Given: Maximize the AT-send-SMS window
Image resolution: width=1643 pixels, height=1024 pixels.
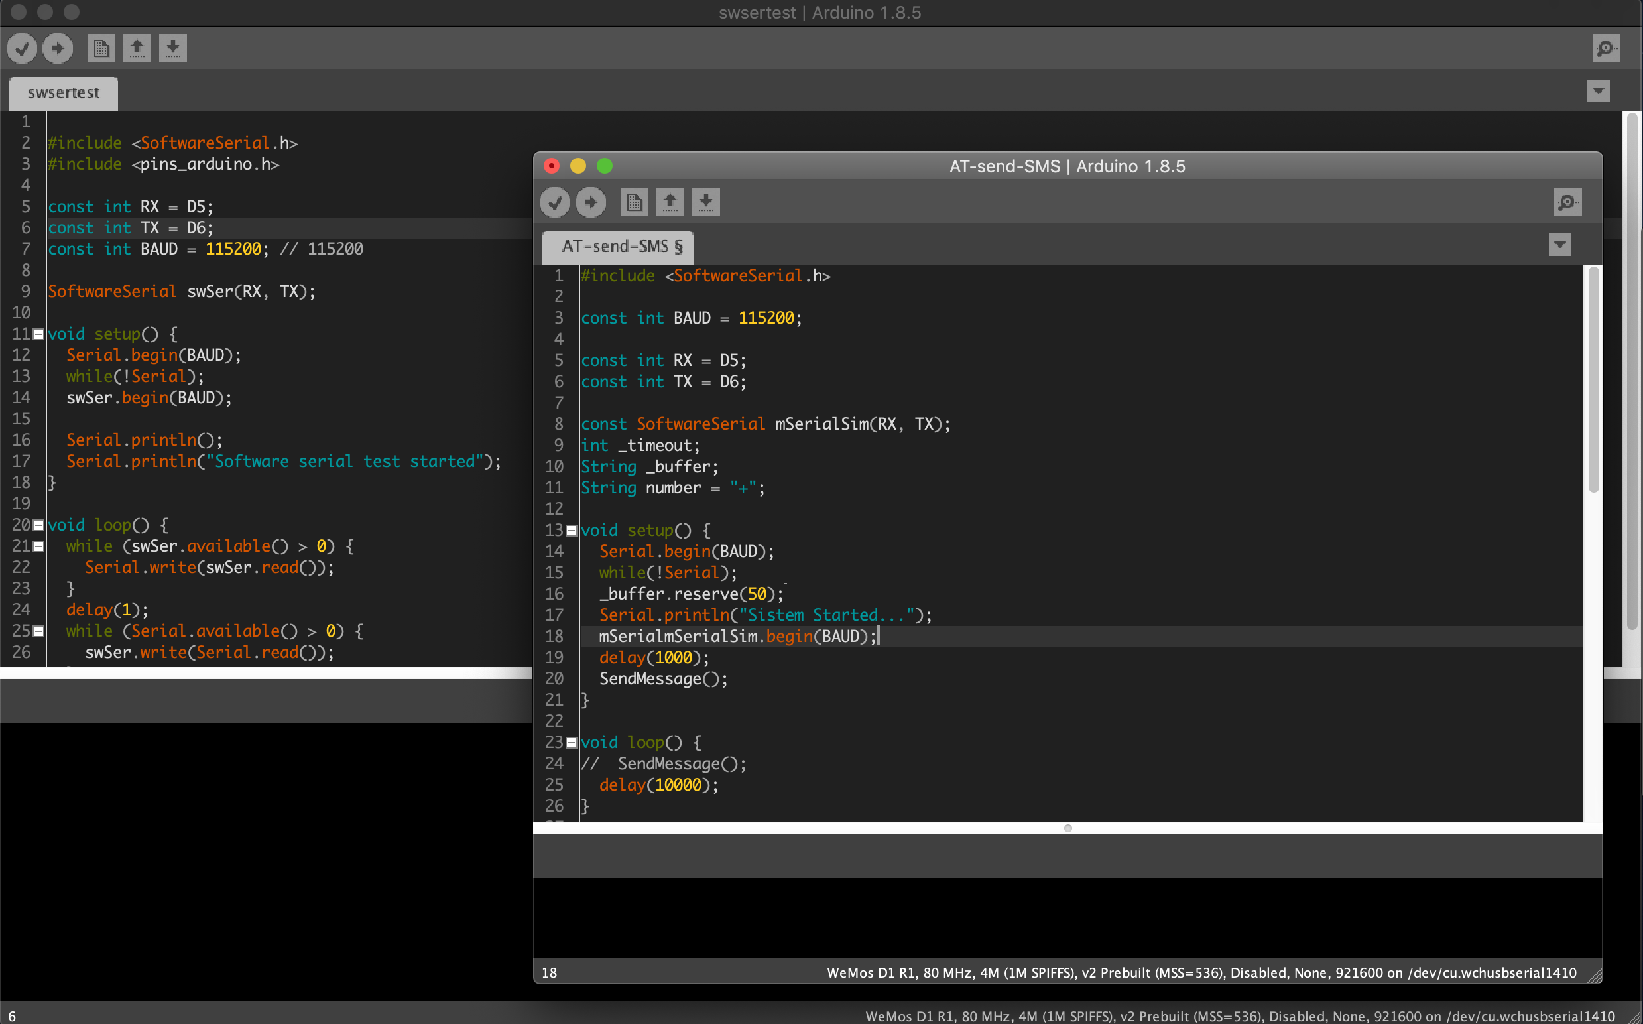Looking at the screenshot, I should coord(605,166).
